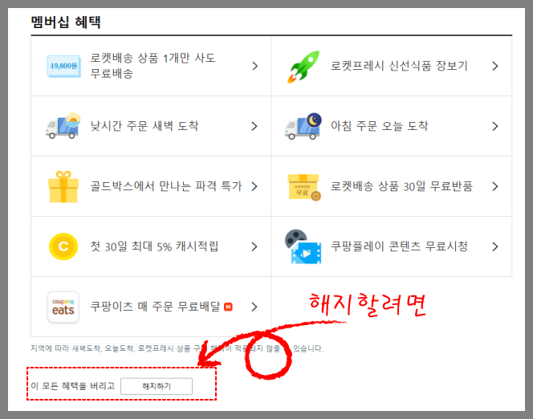Open 쿠팡이츠 매 주문 무료배달 text
The width and height of the screenshot is (533, 419).
tap(155, 307)
